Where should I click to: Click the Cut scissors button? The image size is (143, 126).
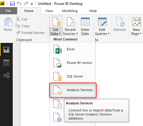pyautogui.click(x=21, y=19)
